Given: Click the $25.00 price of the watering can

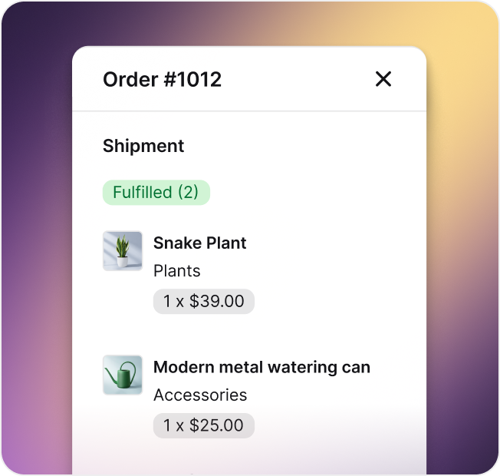Looking at the screenshot, I should (217, 425).
